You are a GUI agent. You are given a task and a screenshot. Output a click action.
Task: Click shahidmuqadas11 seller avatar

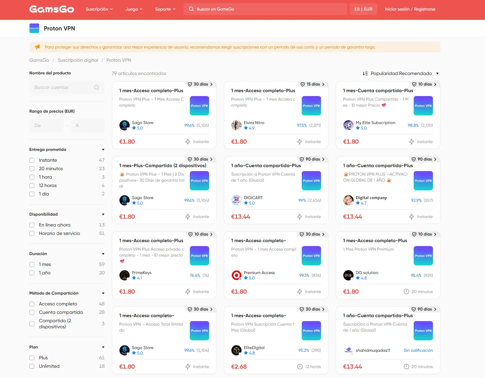348,350
